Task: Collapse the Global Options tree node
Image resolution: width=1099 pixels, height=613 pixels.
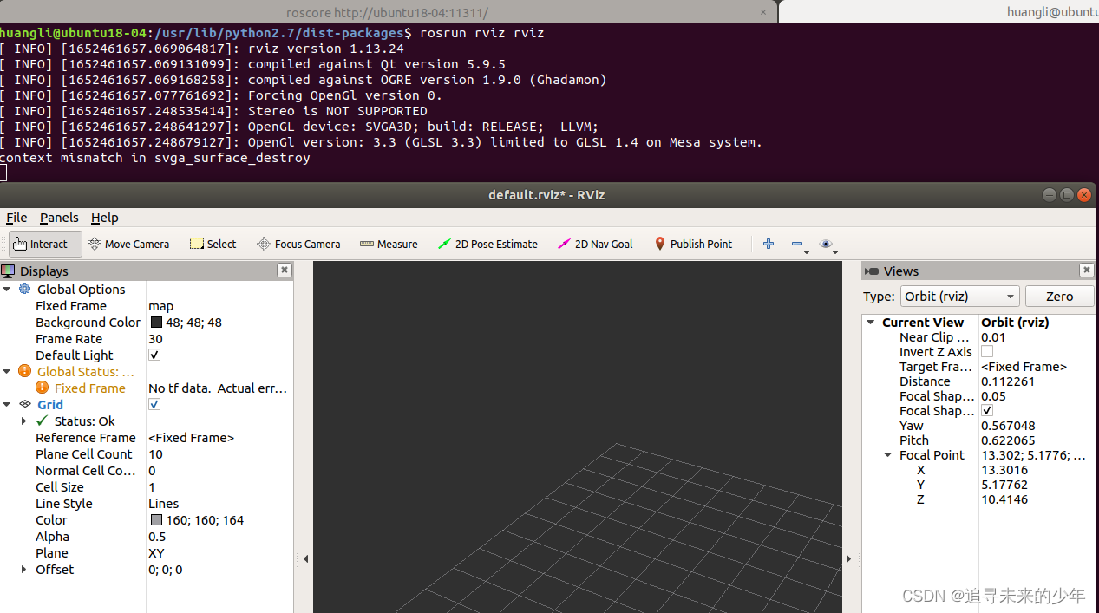Action: tap(7, 289)
